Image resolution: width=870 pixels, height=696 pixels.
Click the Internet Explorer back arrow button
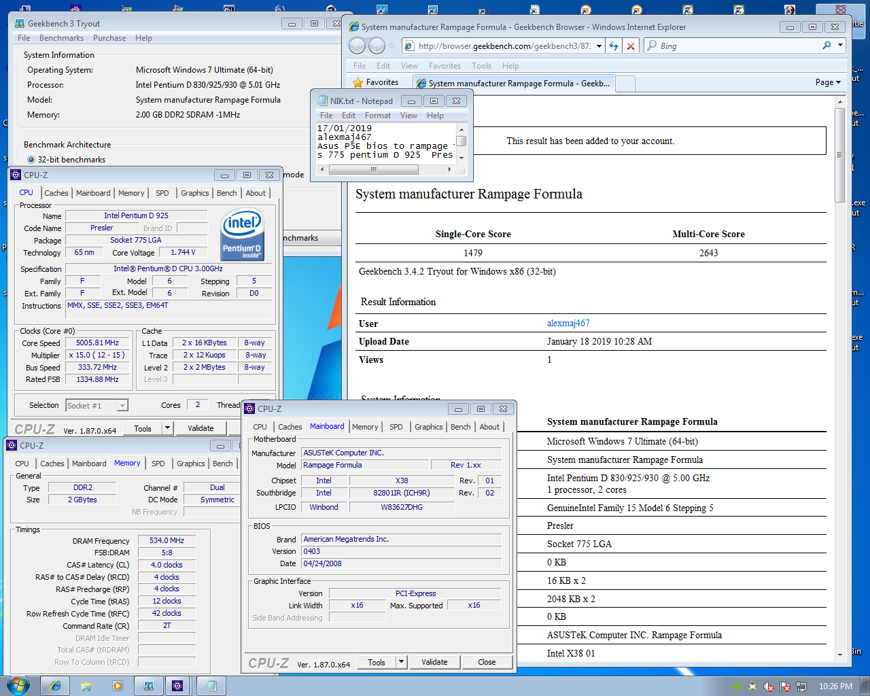358,46
